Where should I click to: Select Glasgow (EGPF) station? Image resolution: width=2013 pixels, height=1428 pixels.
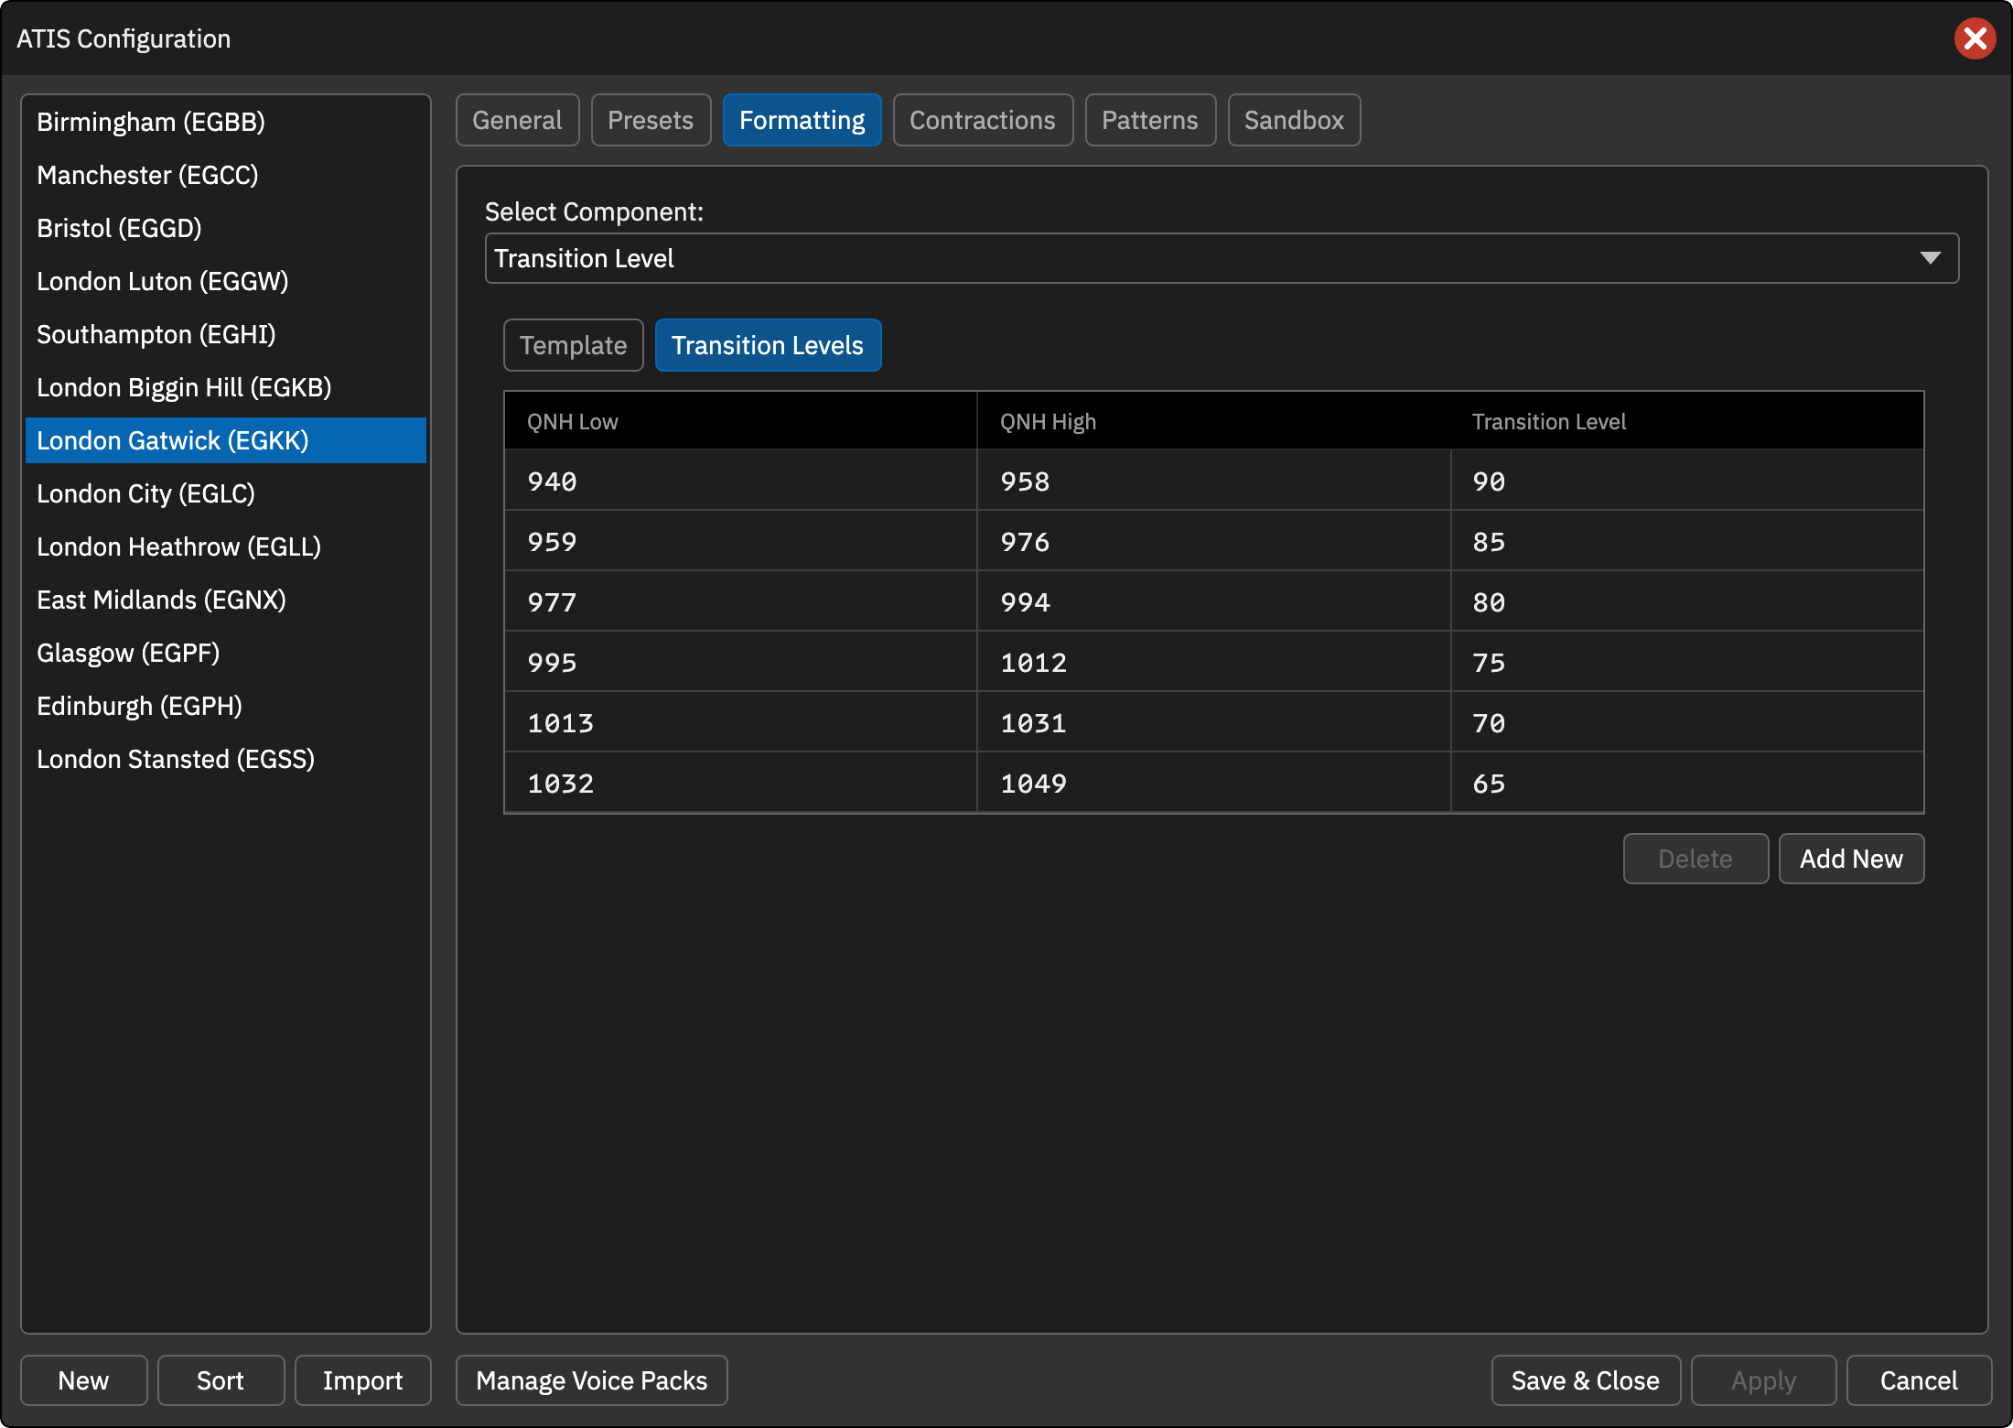(225, 653)
